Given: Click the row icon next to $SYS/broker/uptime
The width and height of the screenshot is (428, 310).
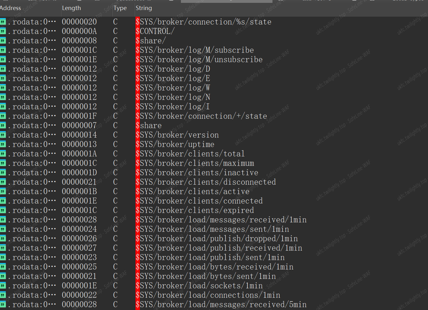Looking at the screenshot, I should pos(3,144).
